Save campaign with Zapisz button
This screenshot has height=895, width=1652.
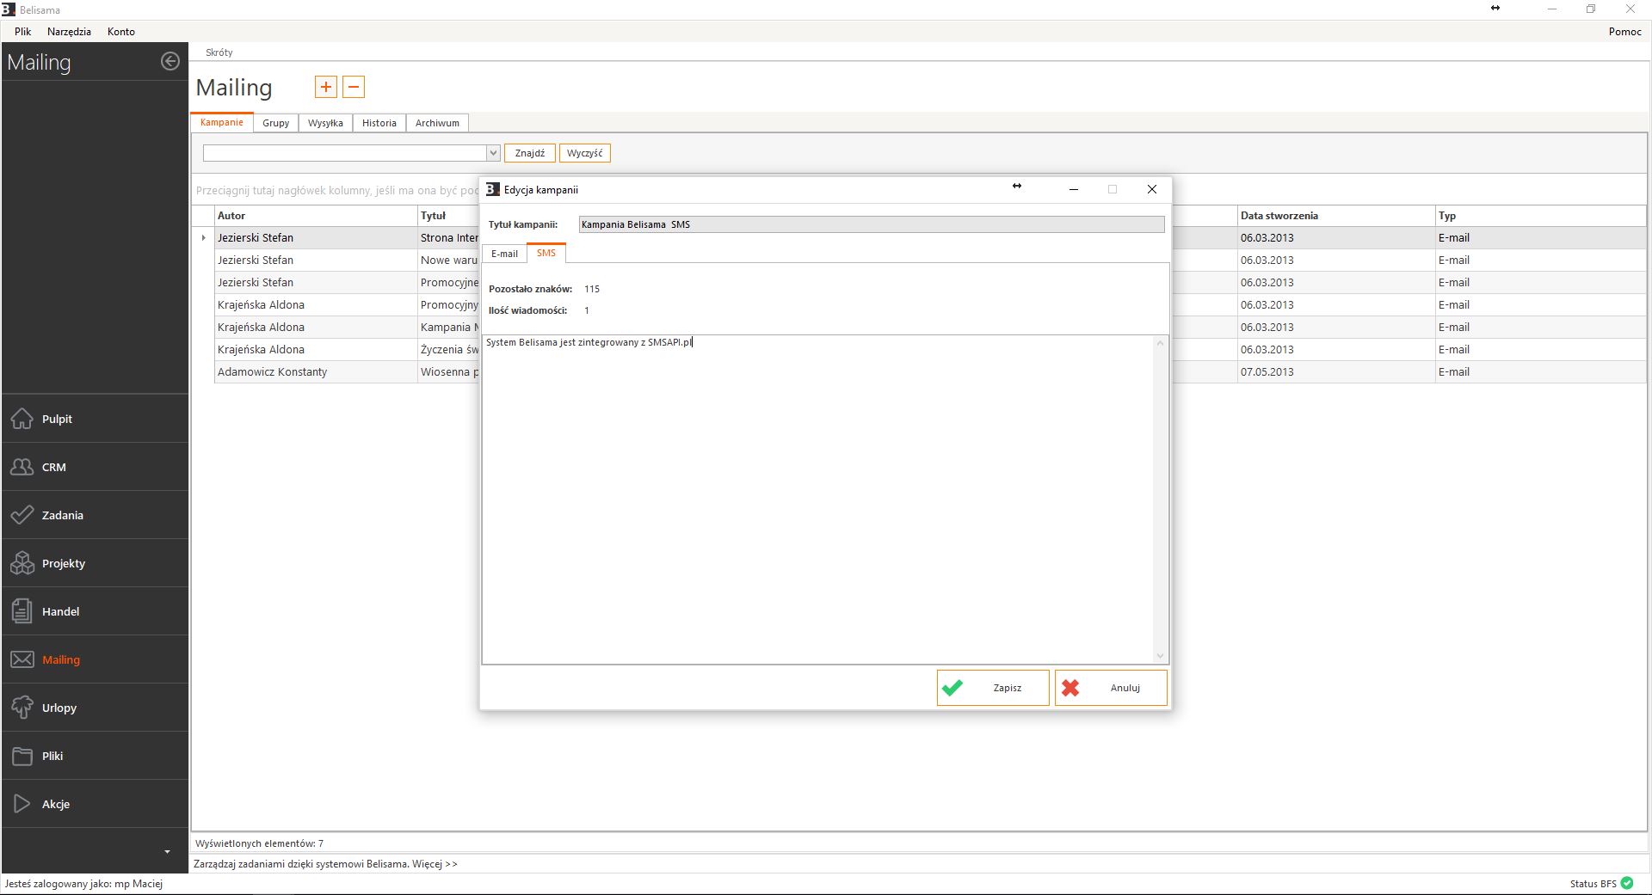click(993, 688)
